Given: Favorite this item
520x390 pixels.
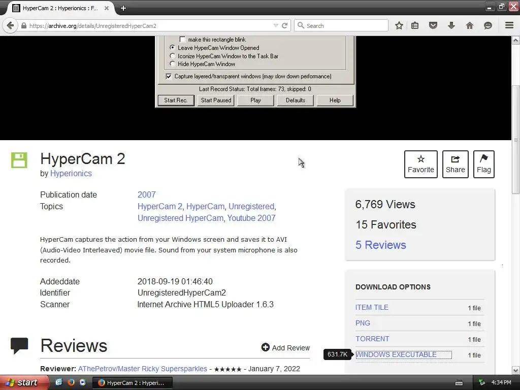Looking at the screenshot, I should point(421,164).
